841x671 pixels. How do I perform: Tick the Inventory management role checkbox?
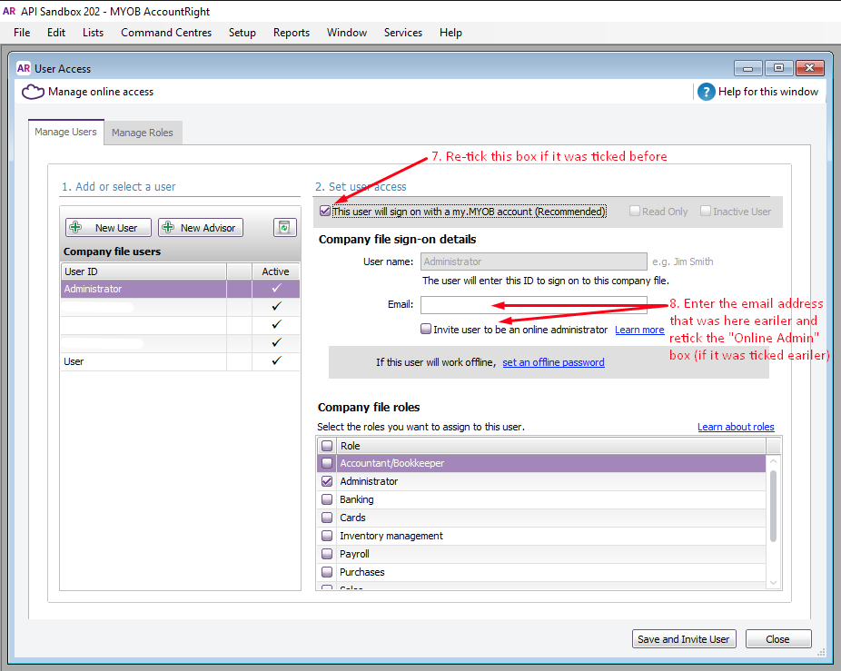(x=327, y=536)
